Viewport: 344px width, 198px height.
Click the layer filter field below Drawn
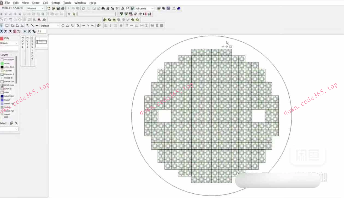pyautogui.click(x=9, y=48)
